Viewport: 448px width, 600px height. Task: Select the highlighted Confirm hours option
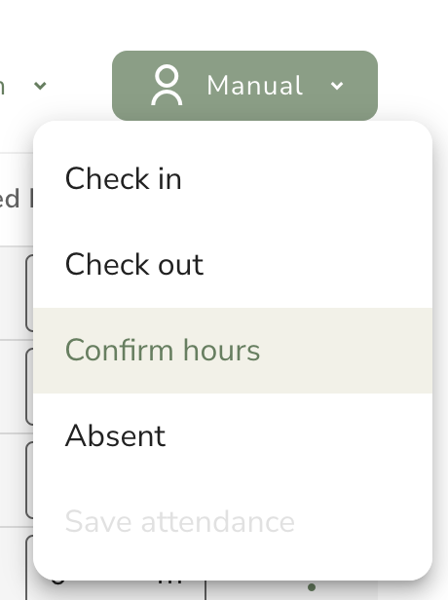[233, 350]
